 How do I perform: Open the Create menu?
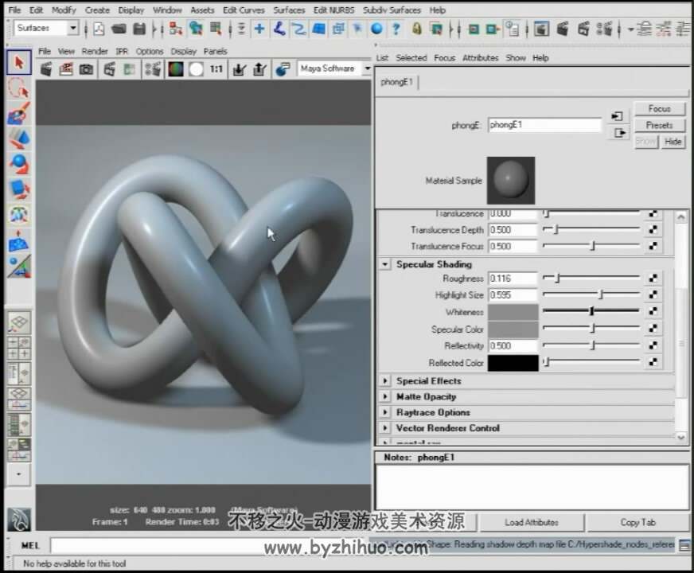(97, 10)
